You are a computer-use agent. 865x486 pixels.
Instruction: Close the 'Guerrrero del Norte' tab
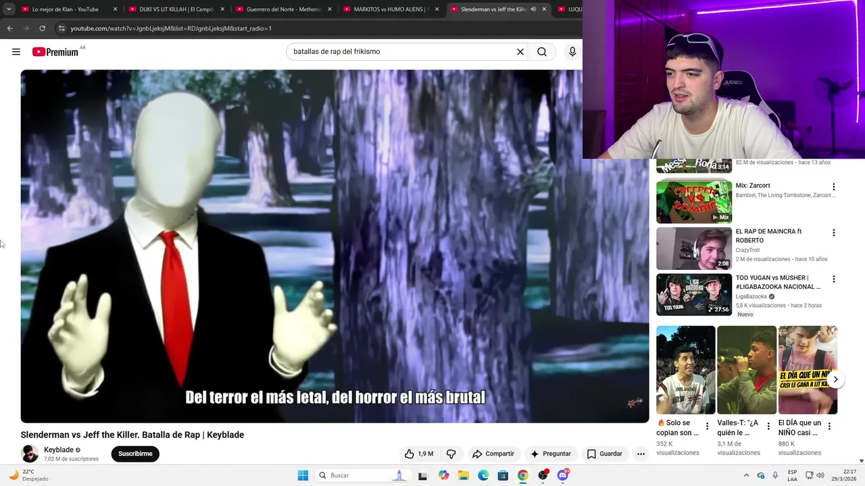point(330,9)
